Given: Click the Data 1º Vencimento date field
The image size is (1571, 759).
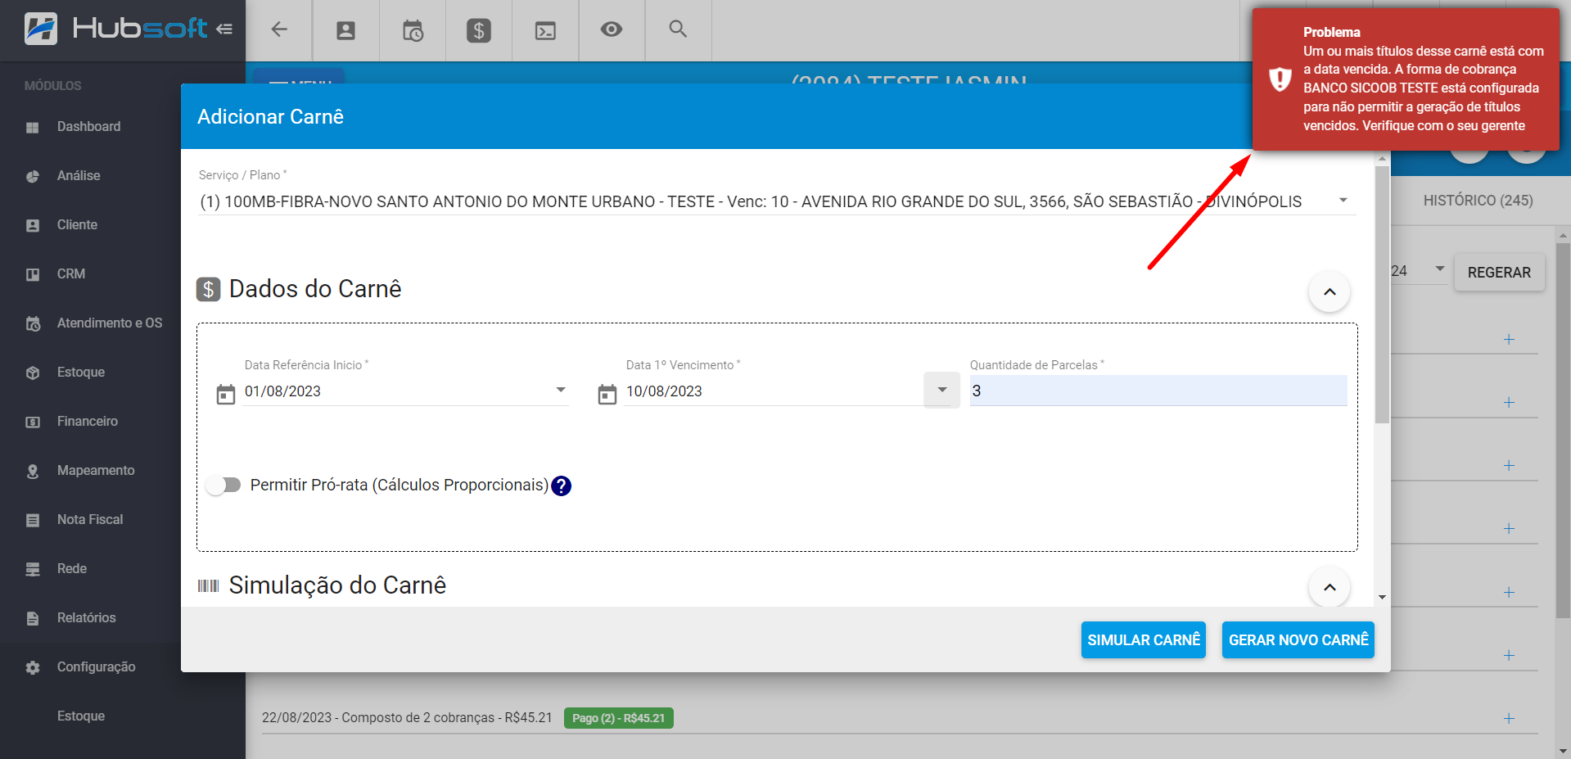Looking at the screenshot, I should click(x=774, y=391).
